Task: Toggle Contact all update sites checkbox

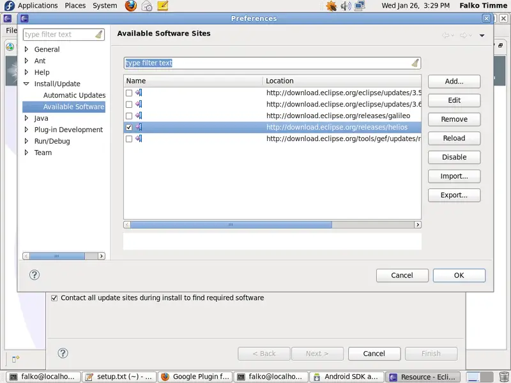Action: point(54,297)
